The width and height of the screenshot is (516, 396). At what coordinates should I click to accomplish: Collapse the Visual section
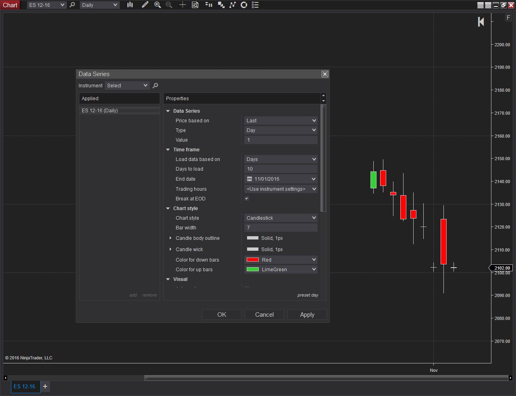click(x=168, y=279)
